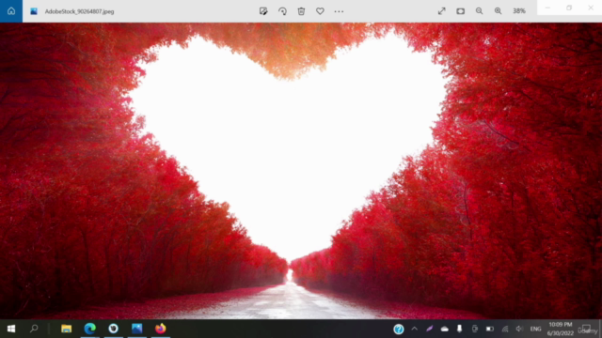
Task: Open the clock showing 10:09 PM
Action: point(561,329)
